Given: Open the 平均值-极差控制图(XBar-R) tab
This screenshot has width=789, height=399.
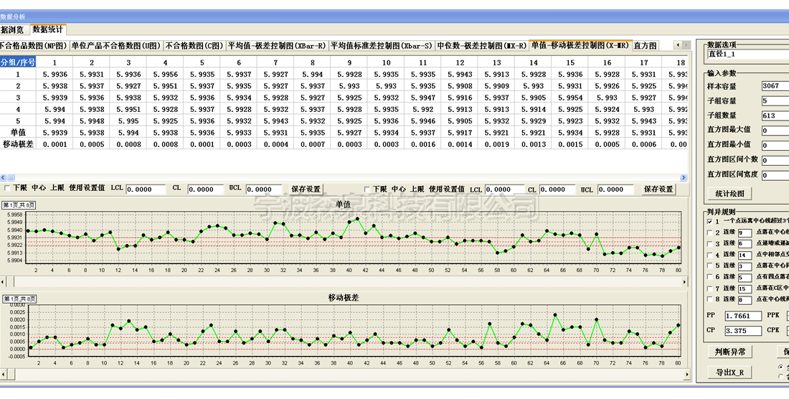Looking at the screenshot, I should tap(277, 45).
